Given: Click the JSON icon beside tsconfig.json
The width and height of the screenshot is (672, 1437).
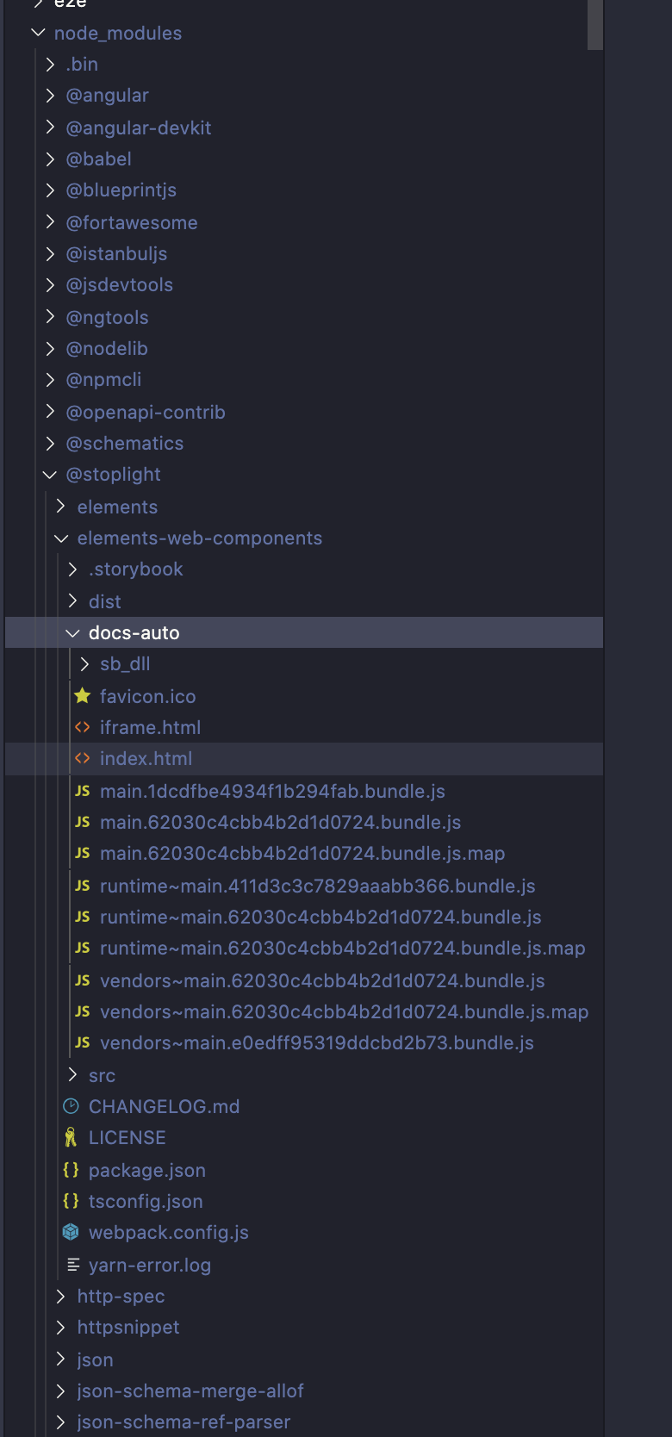Looking at the screenshot, I should [70, 1201].
